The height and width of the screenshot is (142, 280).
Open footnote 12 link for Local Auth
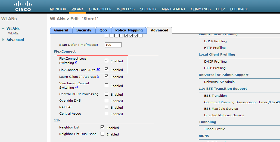[x=98, y=69]
